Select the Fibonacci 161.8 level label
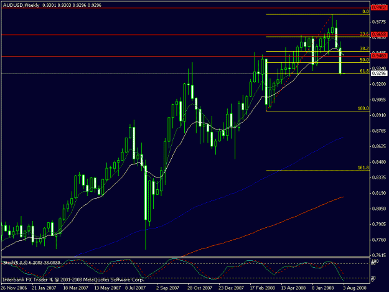389x292 pixels. pos(363,168)
